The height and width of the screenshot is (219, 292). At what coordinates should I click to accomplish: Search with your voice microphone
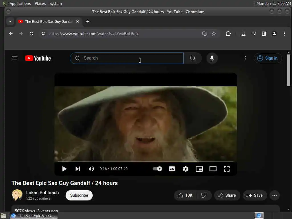pos(212,58)
